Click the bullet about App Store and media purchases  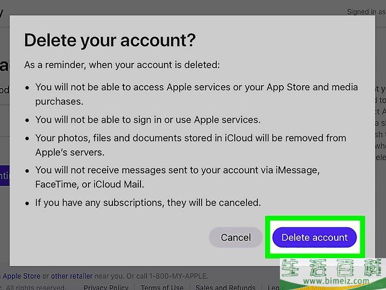(196, 94)
